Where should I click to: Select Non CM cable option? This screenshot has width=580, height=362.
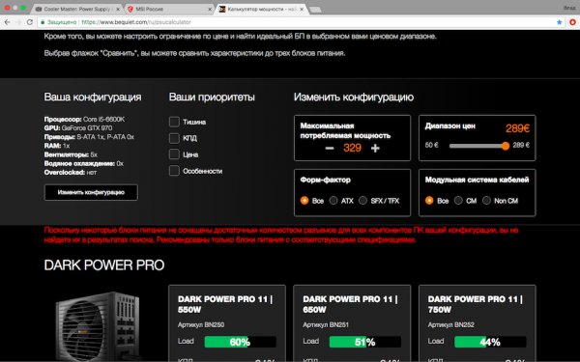coord(487,201)
